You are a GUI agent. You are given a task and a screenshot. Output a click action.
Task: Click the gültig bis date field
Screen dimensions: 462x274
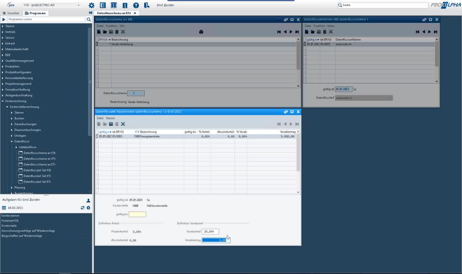137,214
